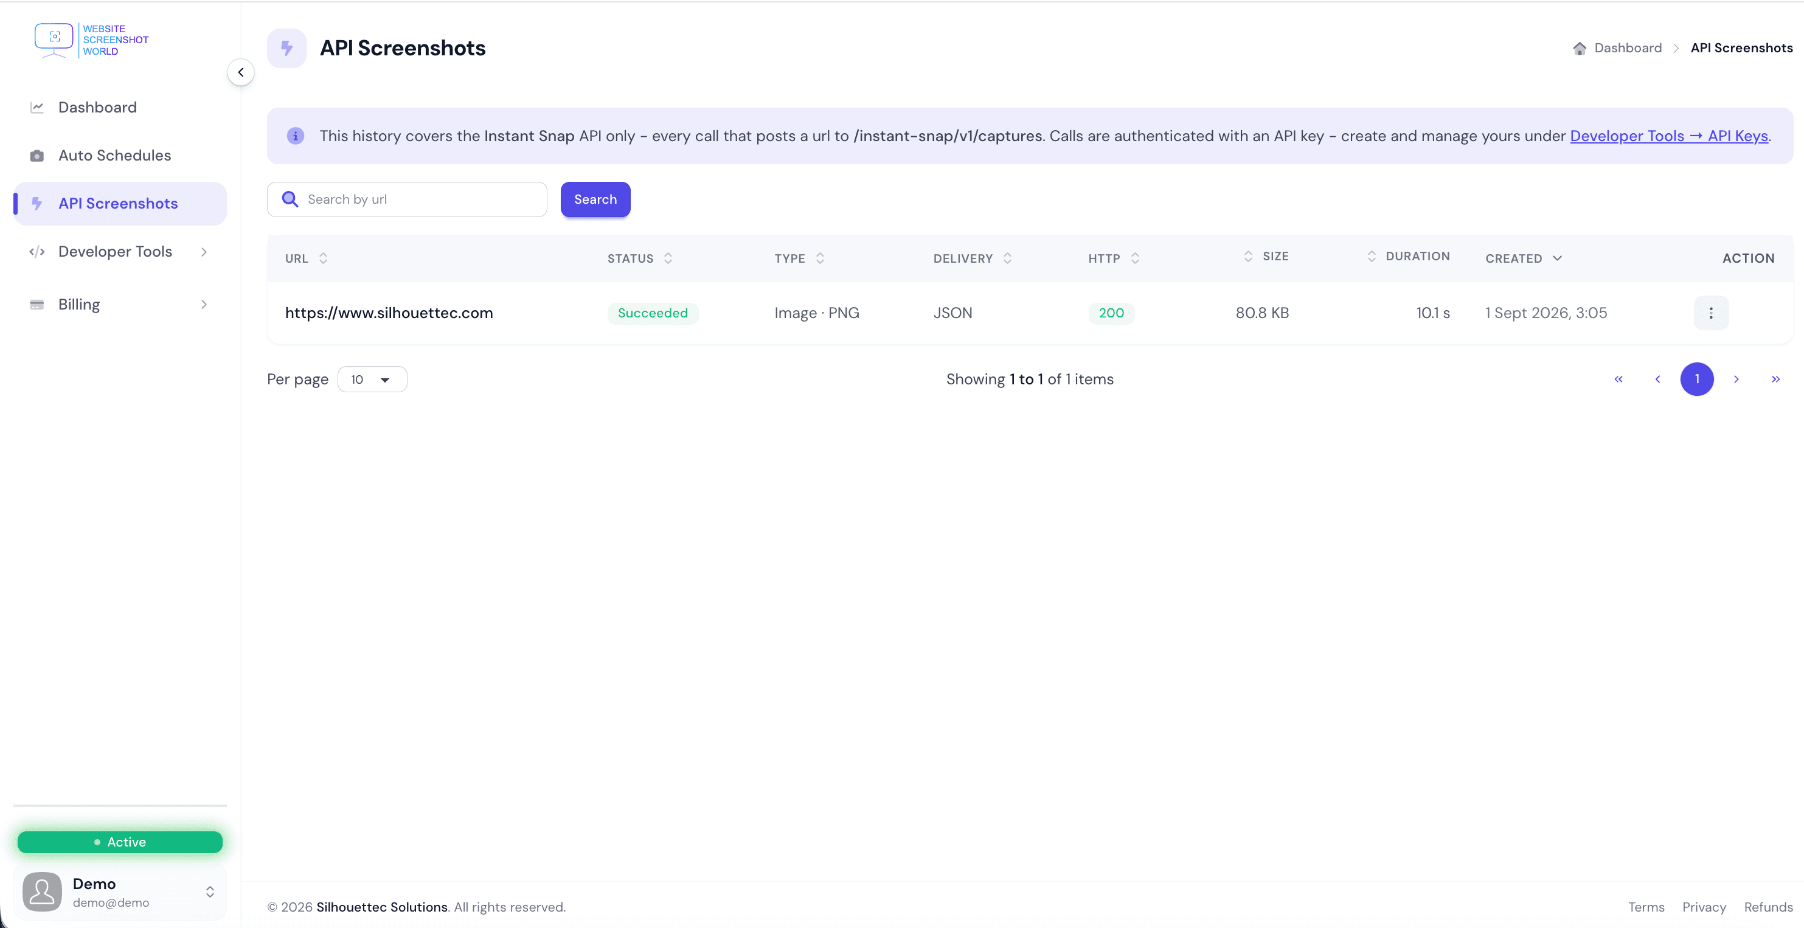Expand the Developer Tools submenu chevron
The height and width of the screenshot is (928, 1804).
pos(204,251)
